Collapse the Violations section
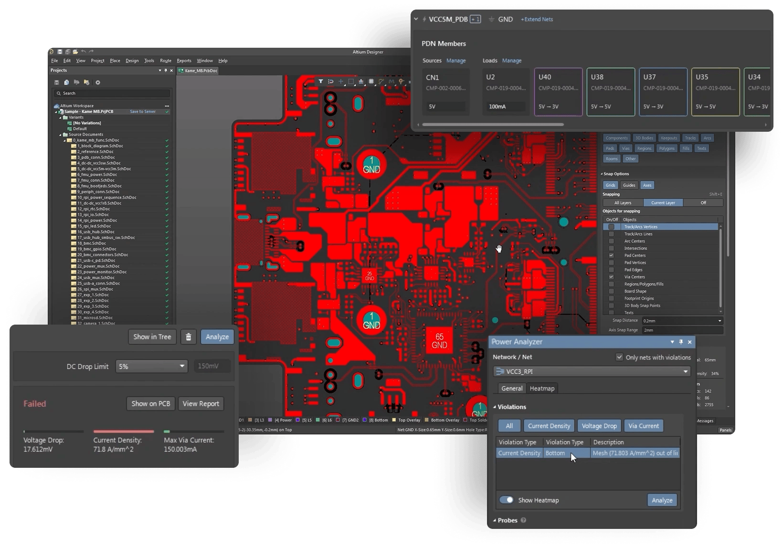The height and width of the screenshot is (548, 783). (x=495, y=407)
